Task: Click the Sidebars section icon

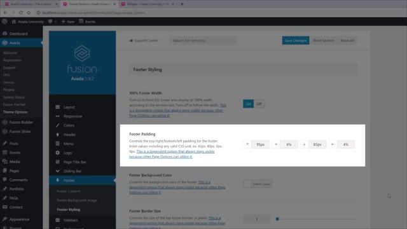Action: coord(58,220)
